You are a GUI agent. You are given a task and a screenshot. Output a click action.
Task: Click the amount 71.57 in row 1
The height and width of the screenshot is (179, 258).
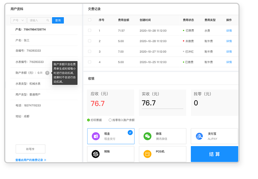coord(121,31)
